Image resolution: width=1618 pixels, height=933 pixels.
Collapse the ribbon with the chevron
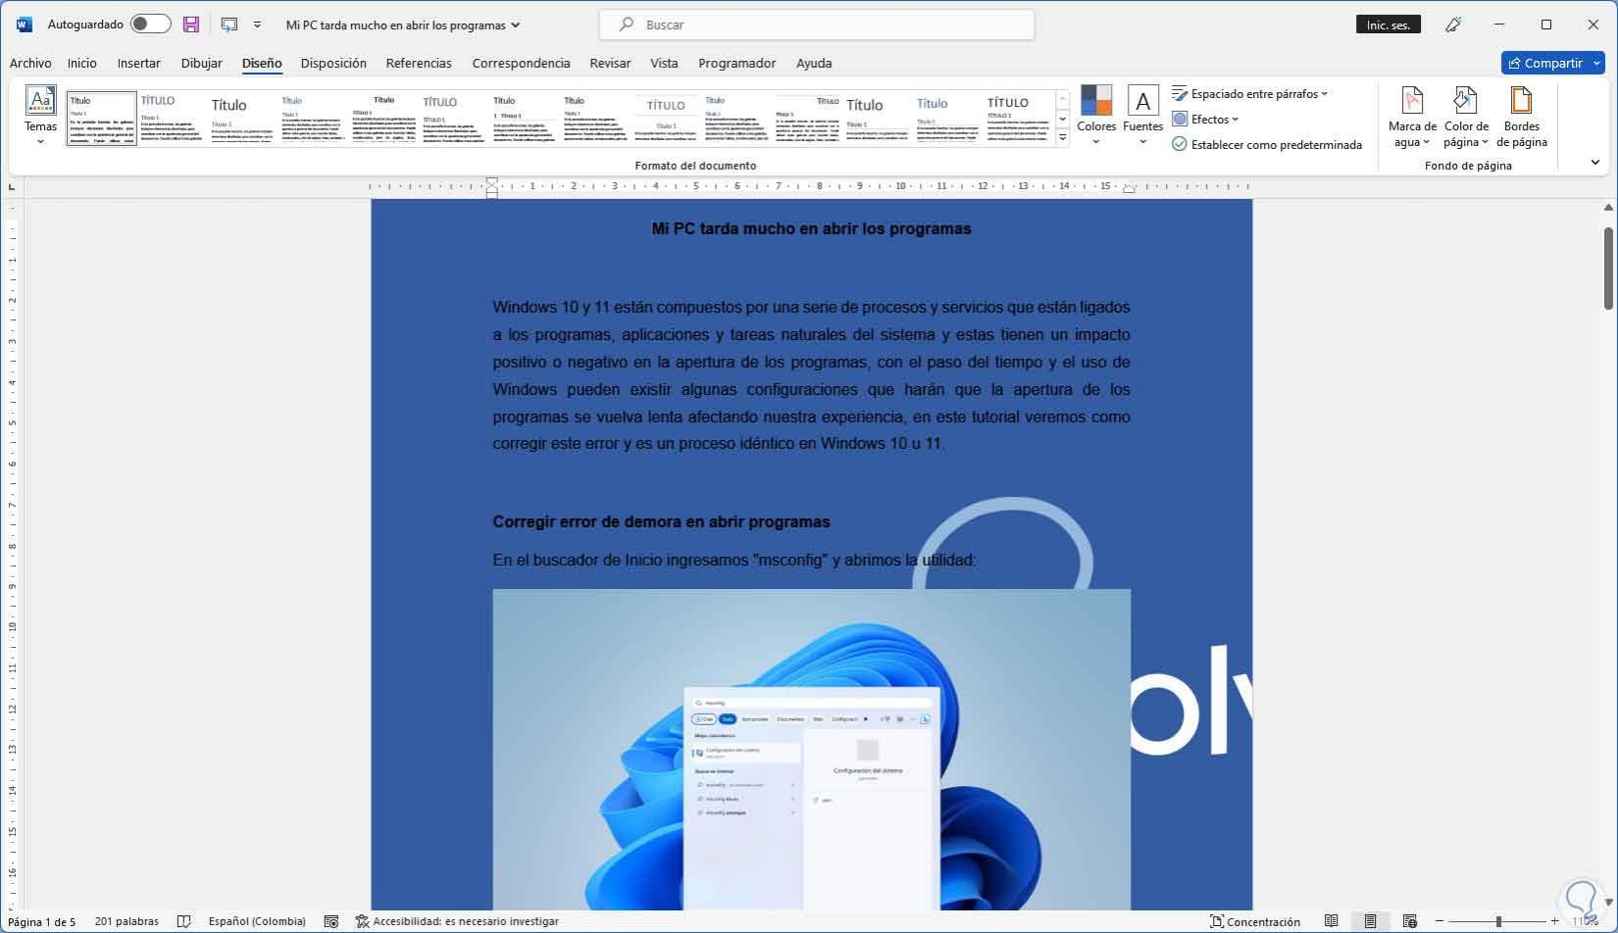1595,163
